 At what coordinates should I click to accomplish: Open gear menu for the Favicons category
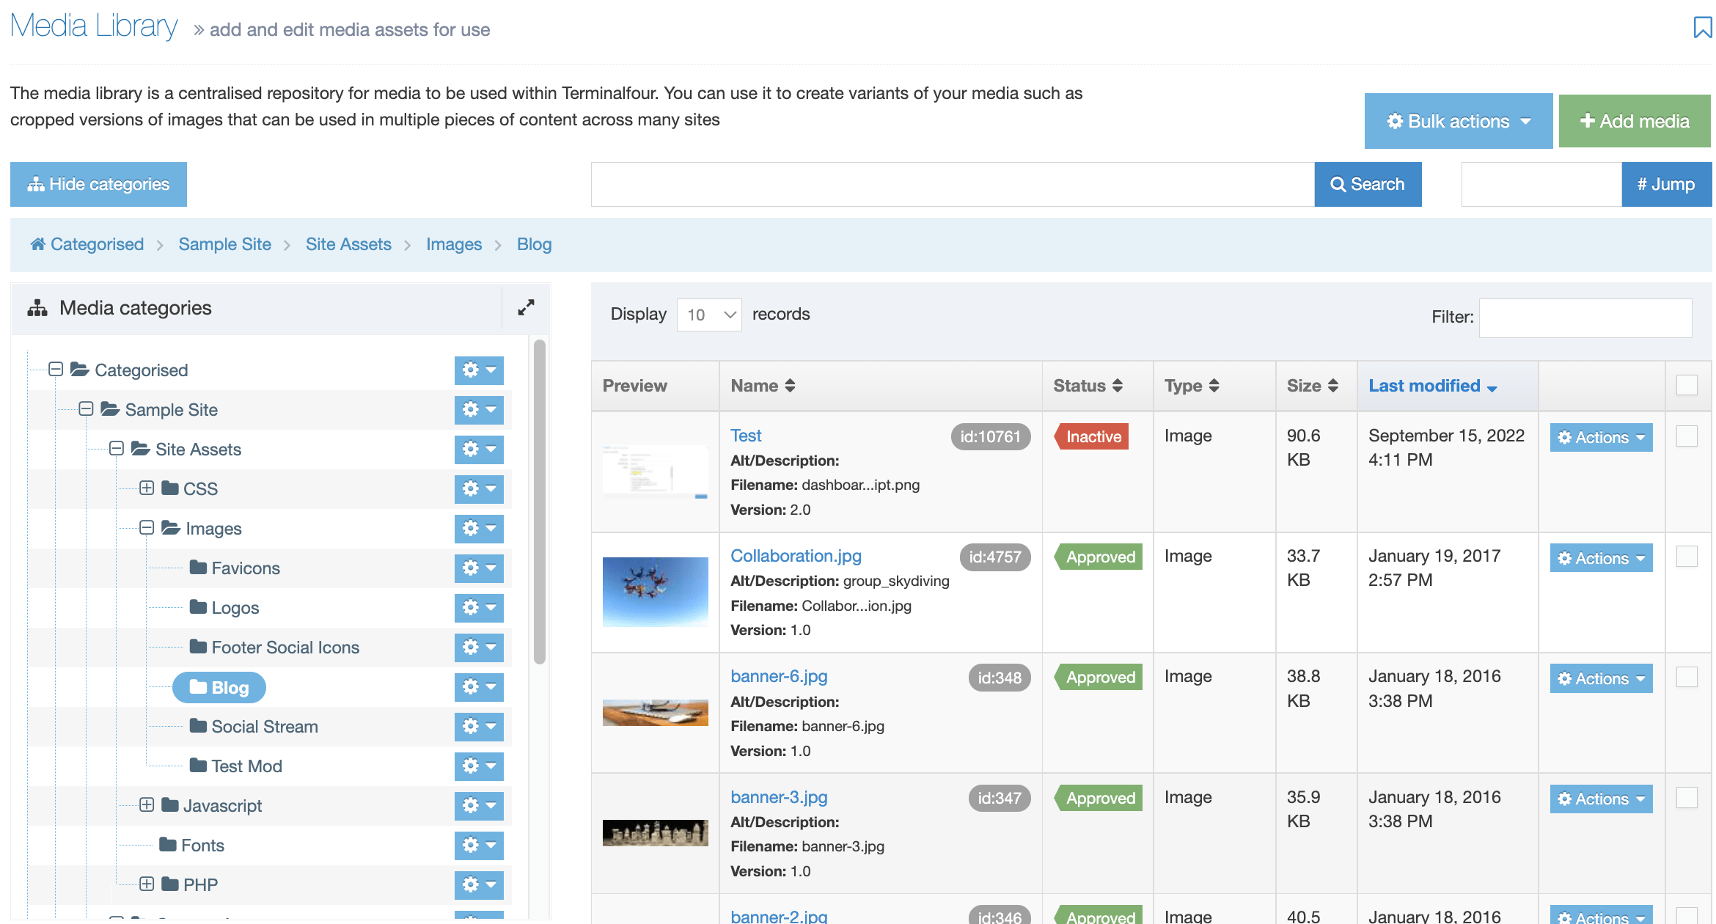[479, 568]
